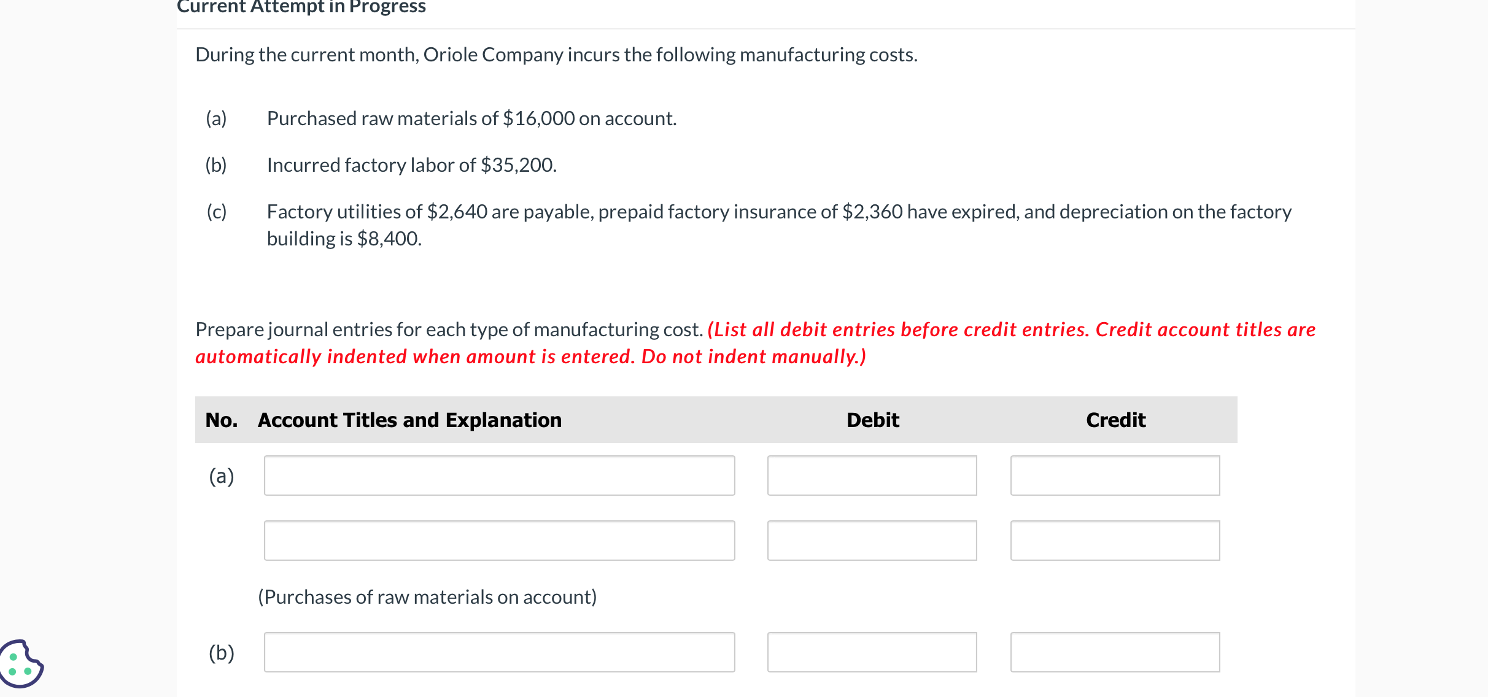Select the Debit column header
The width and height of the screenshot is (1488, 697).
872,420
